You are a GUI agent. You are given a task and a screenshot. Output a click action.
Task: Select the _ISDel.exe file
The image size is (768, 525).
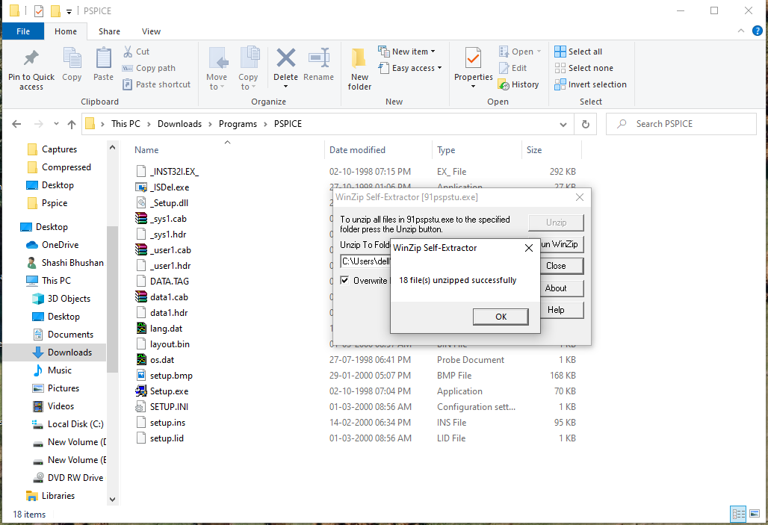[170, 187]
